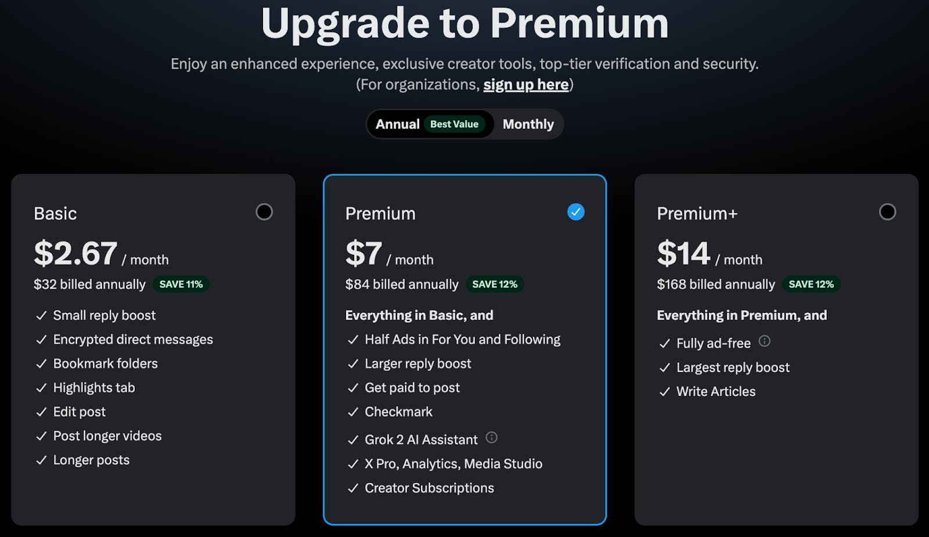The image size is (929, 537).
Task: Open the organizations 'sign up here' link
Action: click(525, 85)
